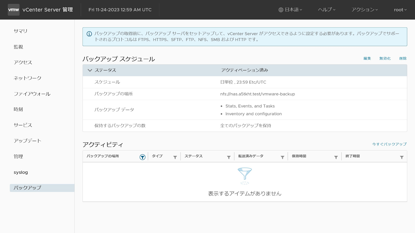
Task: Go to サービス in sidebar
Action: 23,125
